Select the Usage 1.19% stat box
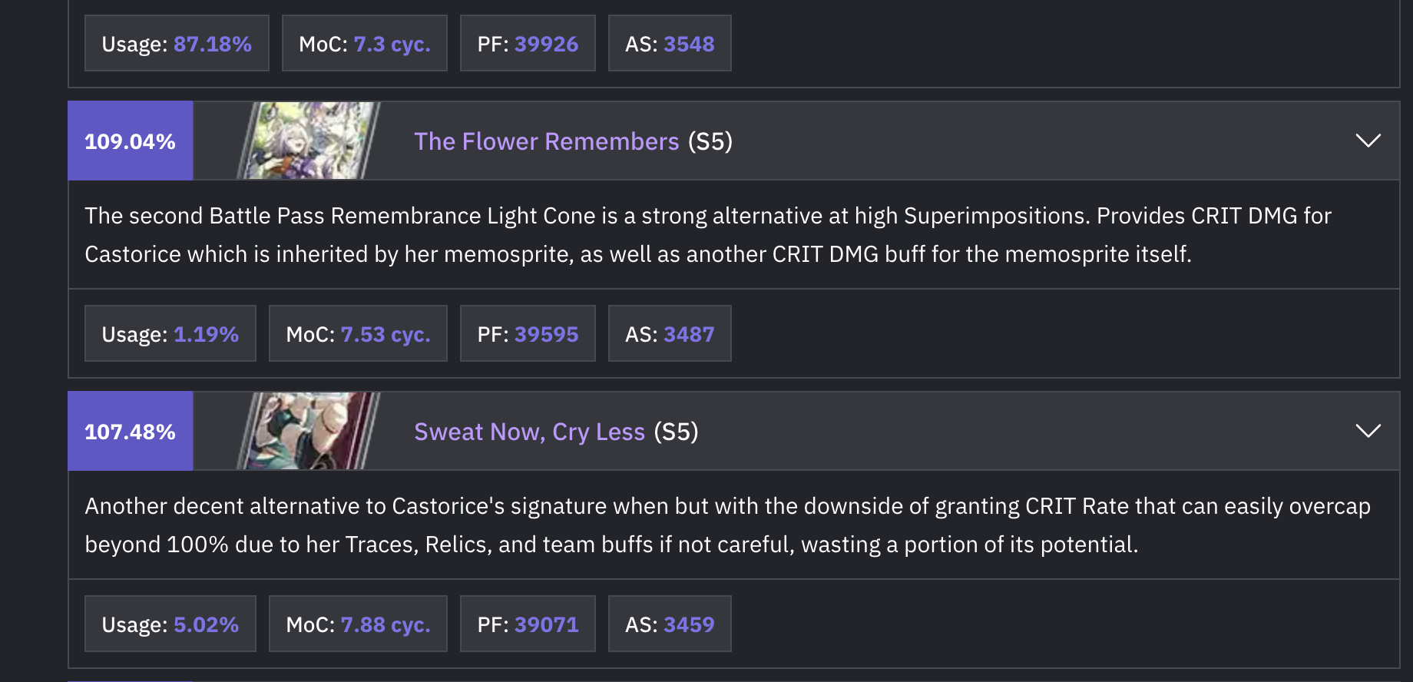The height and width of the screenshot is (682, 1413). tap(170, 334)
